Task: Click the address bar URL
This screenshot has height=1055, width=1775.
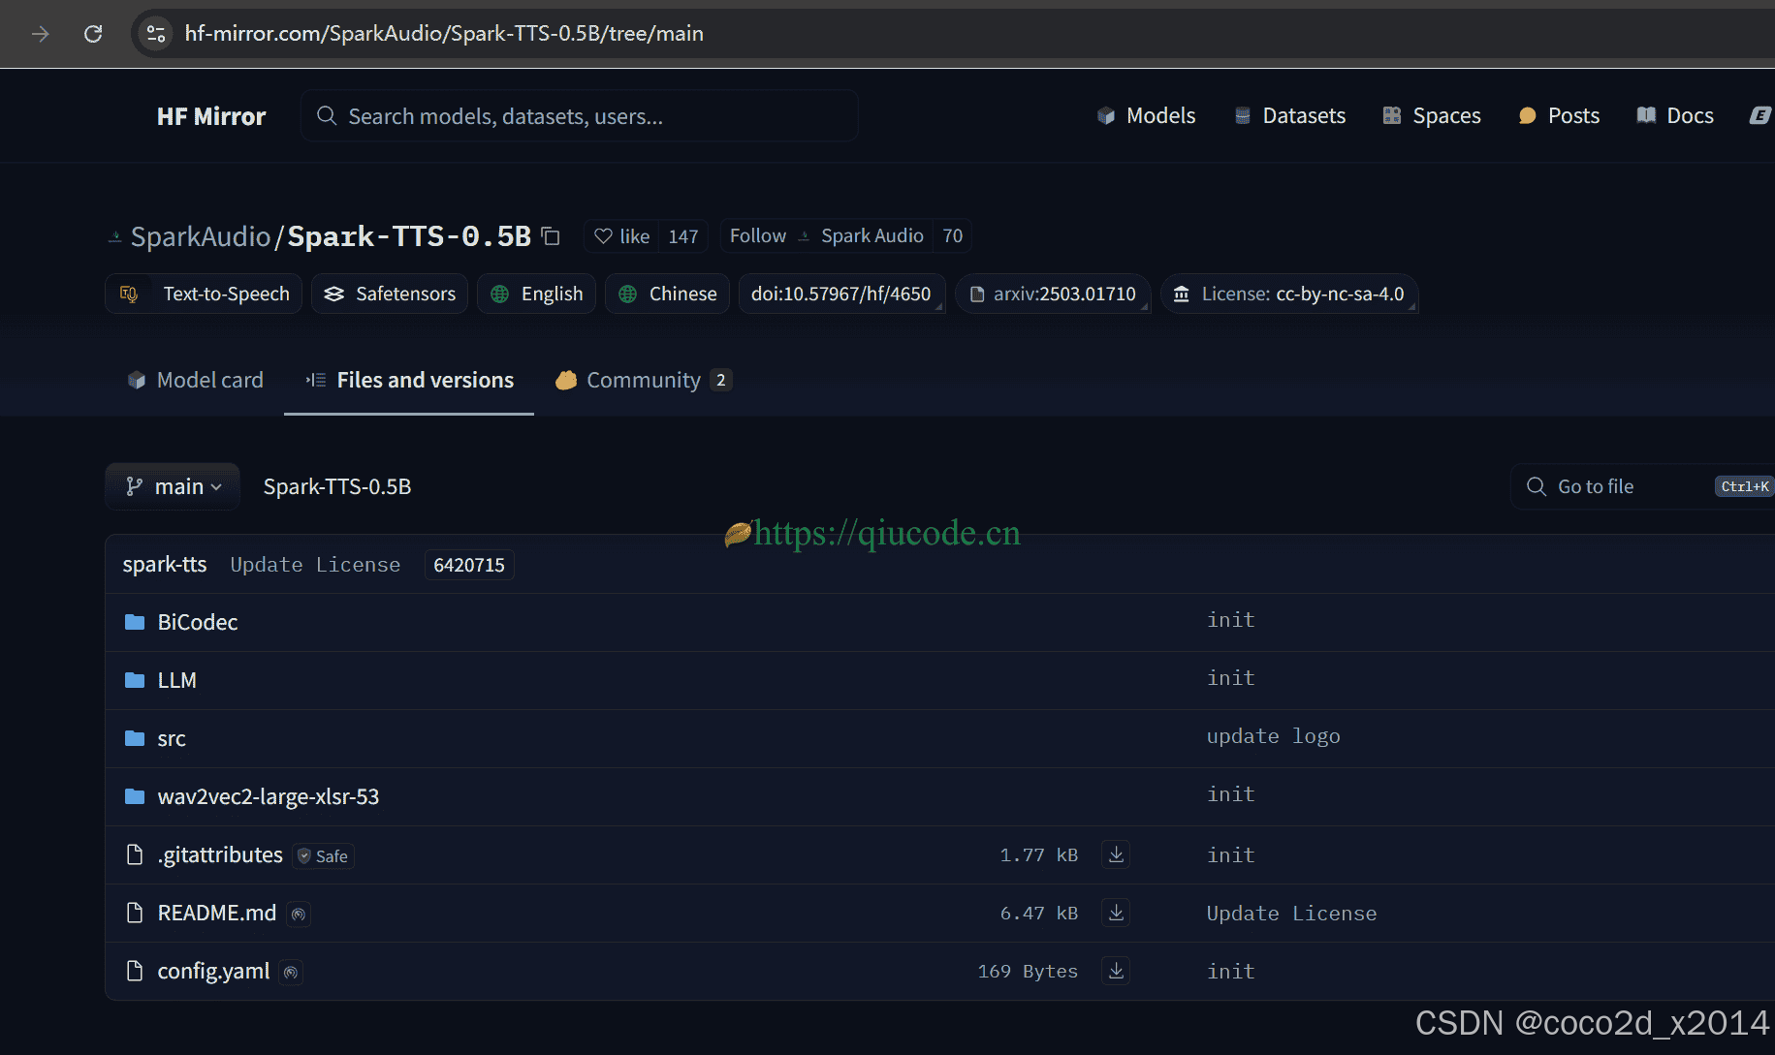Action: click(444, 34)
